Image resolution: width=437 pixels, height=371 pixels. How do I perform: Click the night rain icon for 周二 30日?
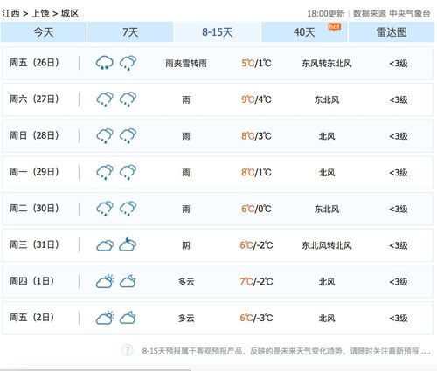tap(128, 209)
